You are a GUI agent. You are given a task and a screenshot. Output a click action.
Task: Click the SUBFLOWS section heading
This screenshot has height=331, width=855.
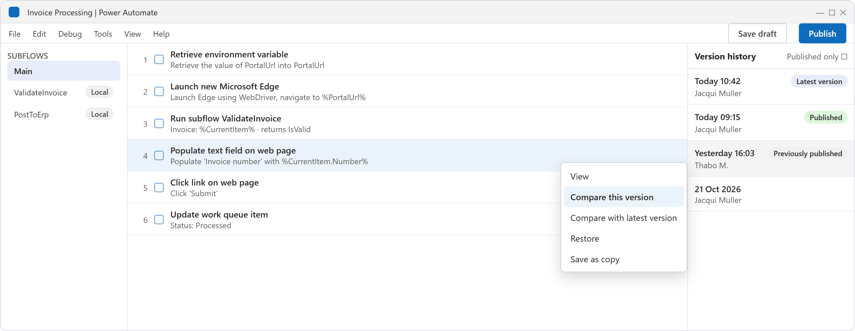coord(28,56)
